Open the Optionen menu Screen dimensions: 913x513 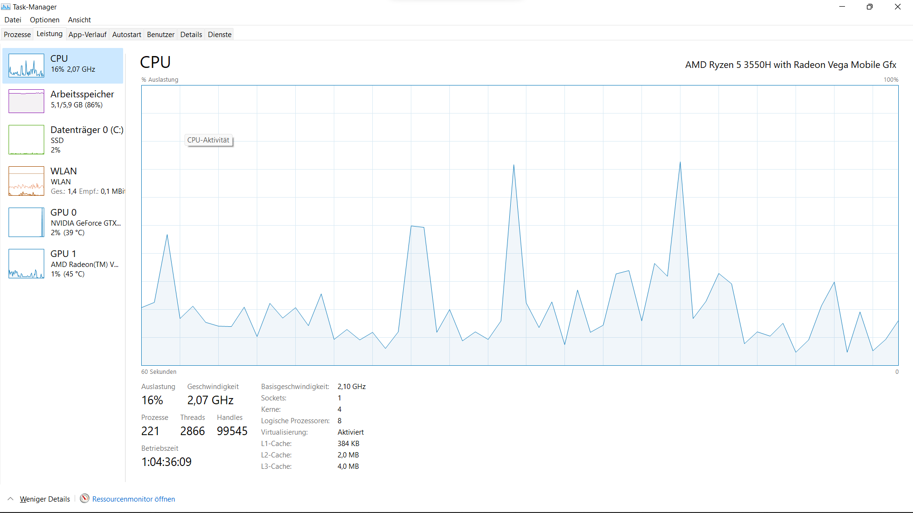(x=45, y=20)
